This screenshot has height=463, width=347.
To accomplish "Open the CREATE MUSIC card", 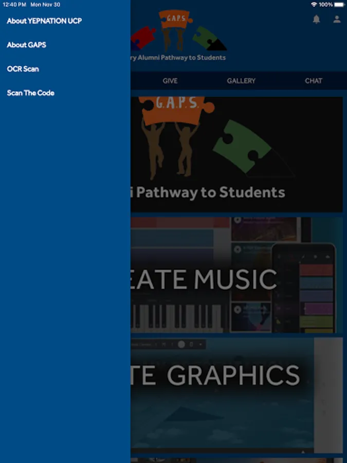I will click(236, 275).
